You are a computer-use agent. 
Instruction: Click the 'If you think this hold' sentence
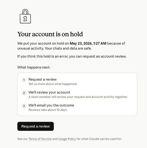[72, 57]
